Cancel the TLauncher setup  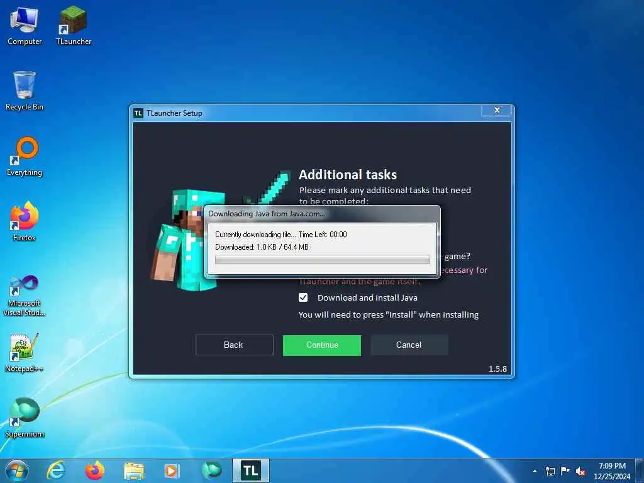click(x=409, y=345)
